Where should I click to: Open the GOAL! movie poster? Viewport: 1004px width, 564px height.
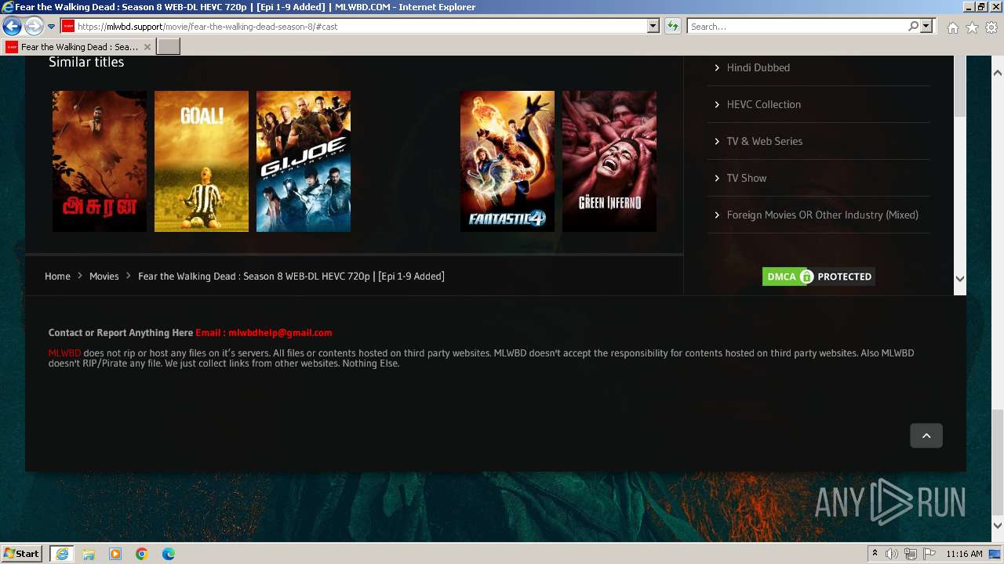click(x=202, y=161)
